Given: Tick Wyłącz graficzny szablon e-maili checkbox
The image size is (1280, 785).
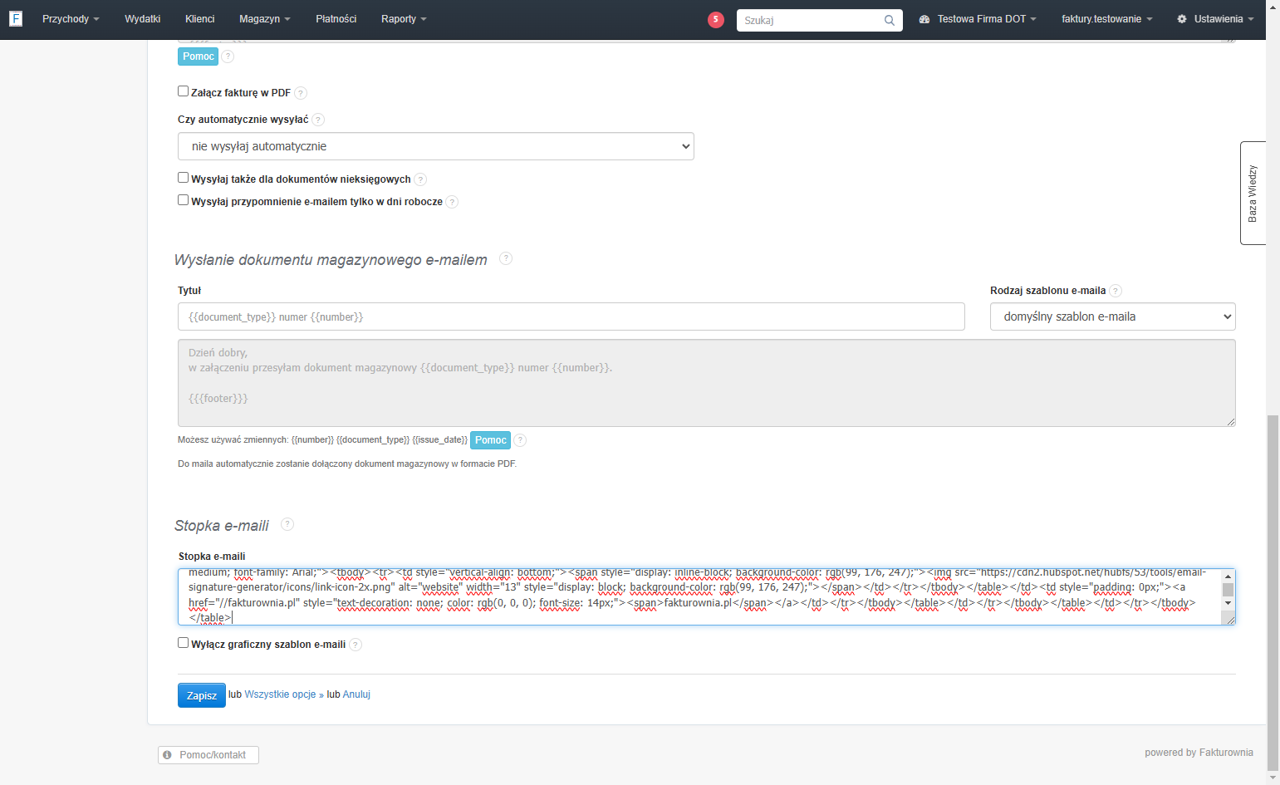Looking at the screenshot, I should tap(184, 643).
